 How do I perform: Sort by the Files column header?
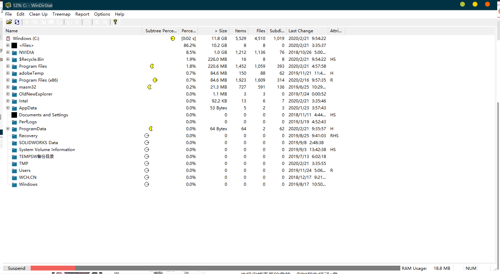(258, 31)
